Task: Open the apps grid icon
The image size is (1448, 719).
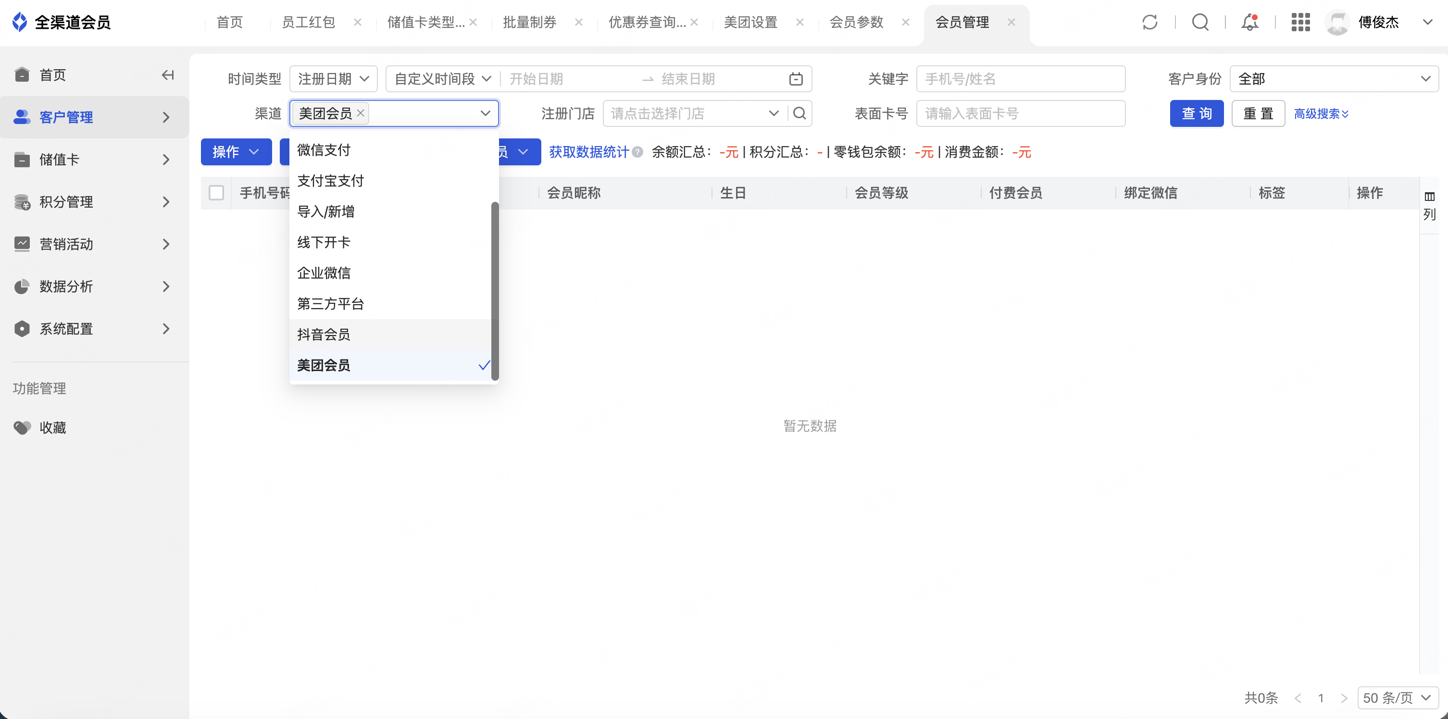Action: [x=1300, y=23]
